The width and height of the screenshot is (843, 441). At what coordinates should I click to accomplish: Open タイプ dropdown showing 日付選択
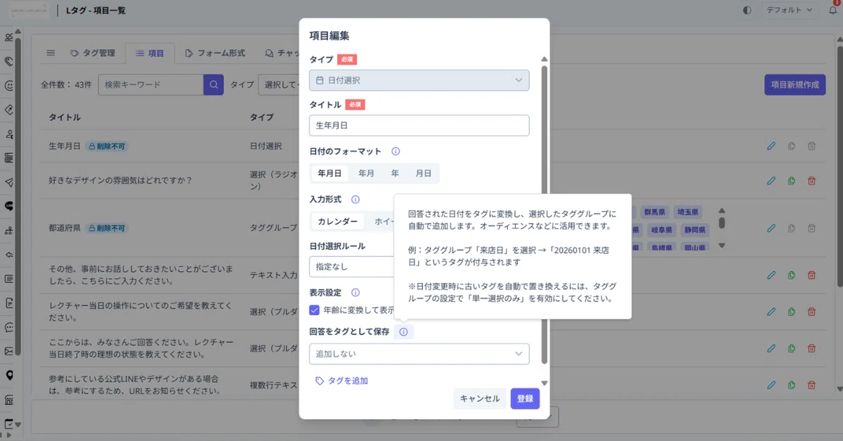click(419, 80)
